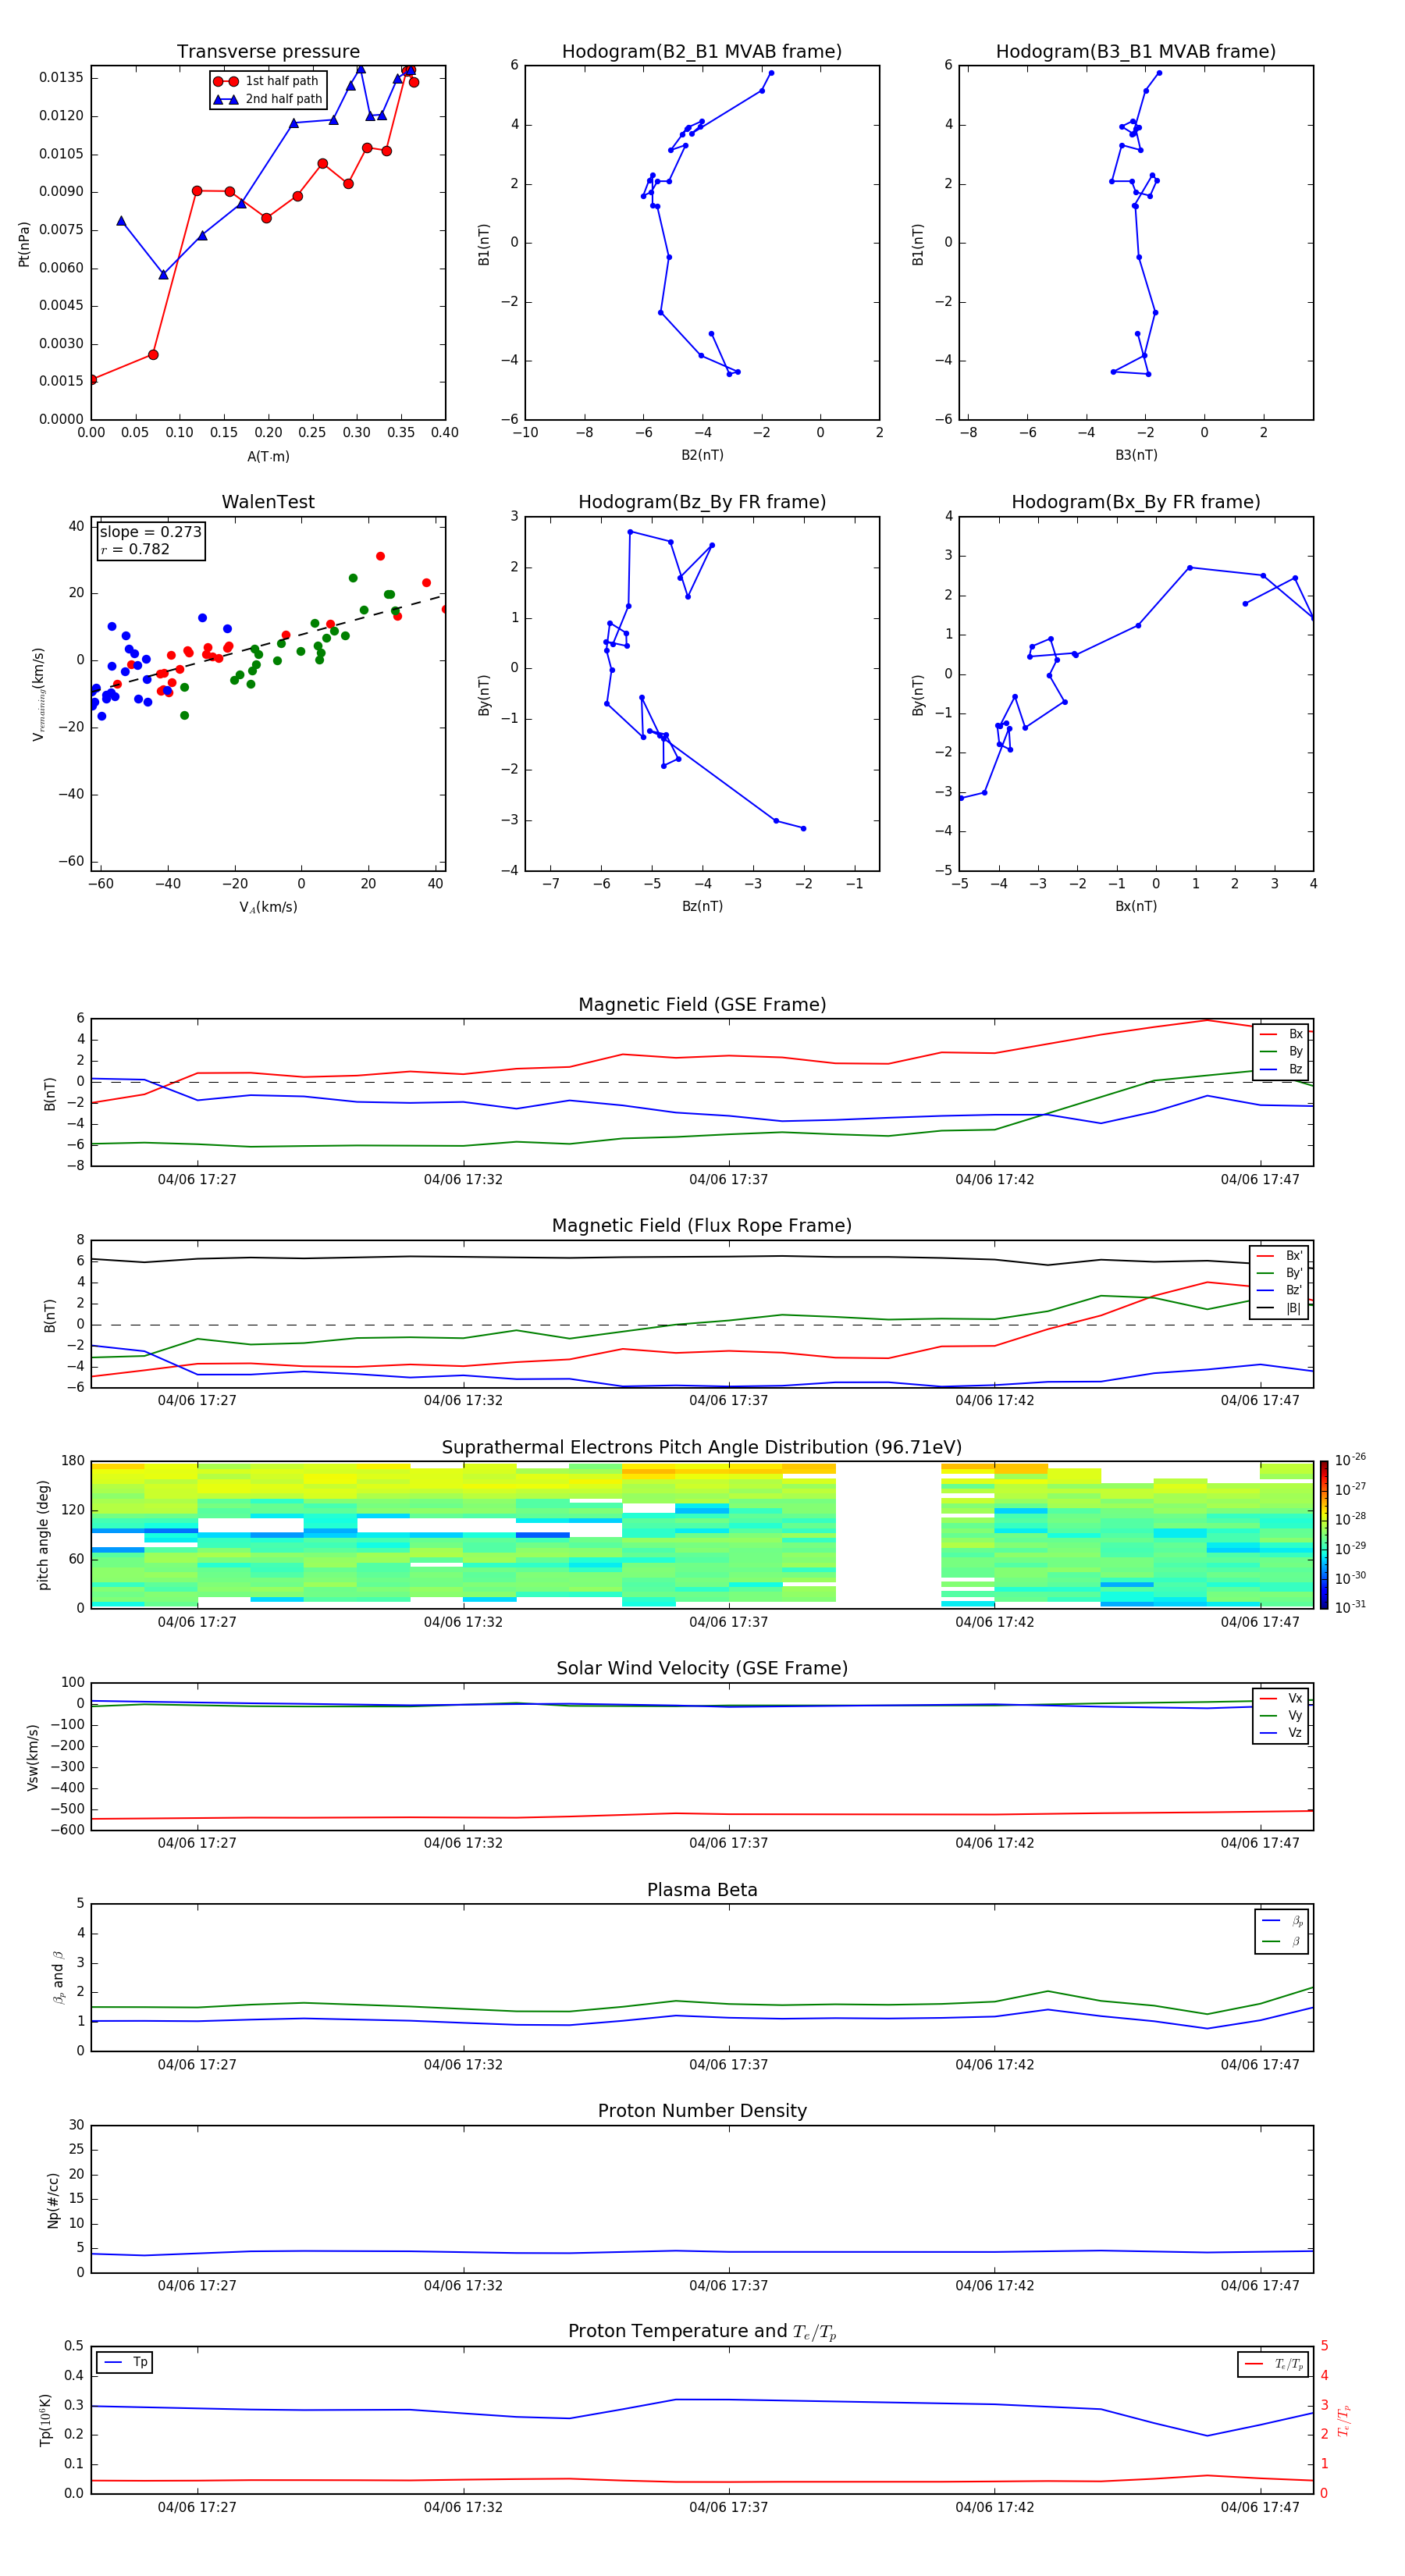Click 'Hodogram(B2_B1 MVAB frame)' title
This screenshot has width=1405, height=2576.
click(702, 52)
